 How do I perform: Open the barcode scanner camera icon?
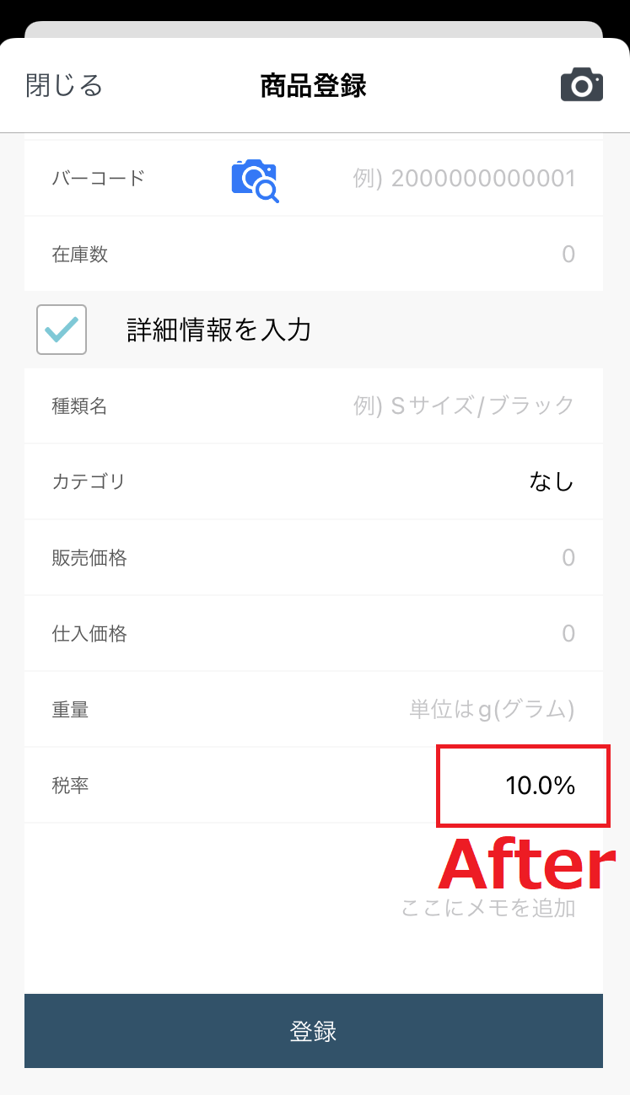pyautogui.click(x=256, y=180)
